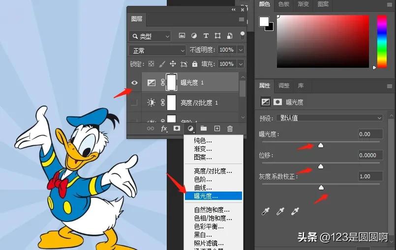Image resolution: width=396 pixels, height=250 pixels.
Task: Click the foreground color white swatch
Action: click(264, 22)
